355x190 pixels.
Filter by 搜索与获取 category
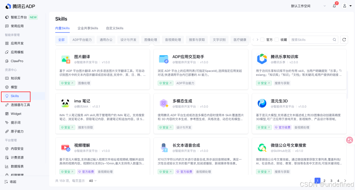[x=197, y=40]
